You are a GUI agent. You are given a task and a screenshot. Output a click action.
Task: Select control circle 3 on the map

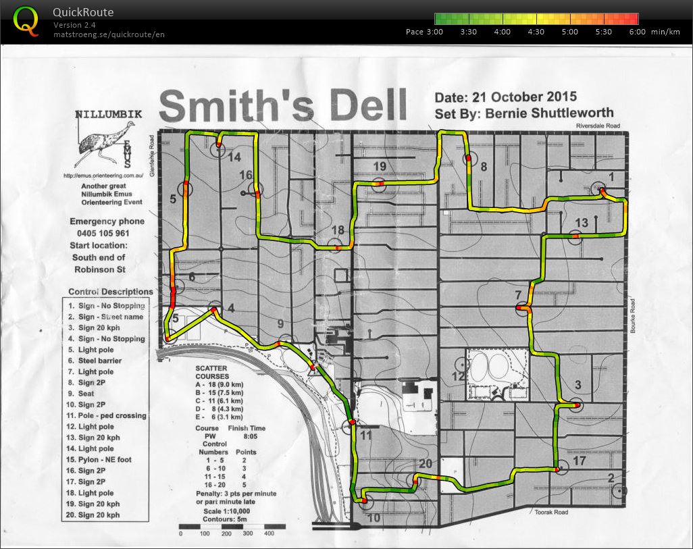pos(575,405)
